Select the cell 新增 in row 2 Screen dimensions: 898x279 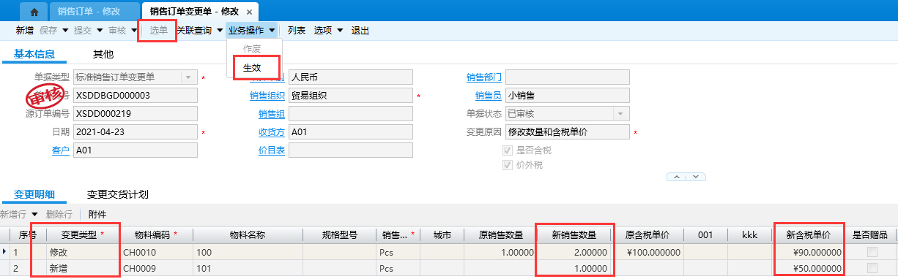coord(84,268)
